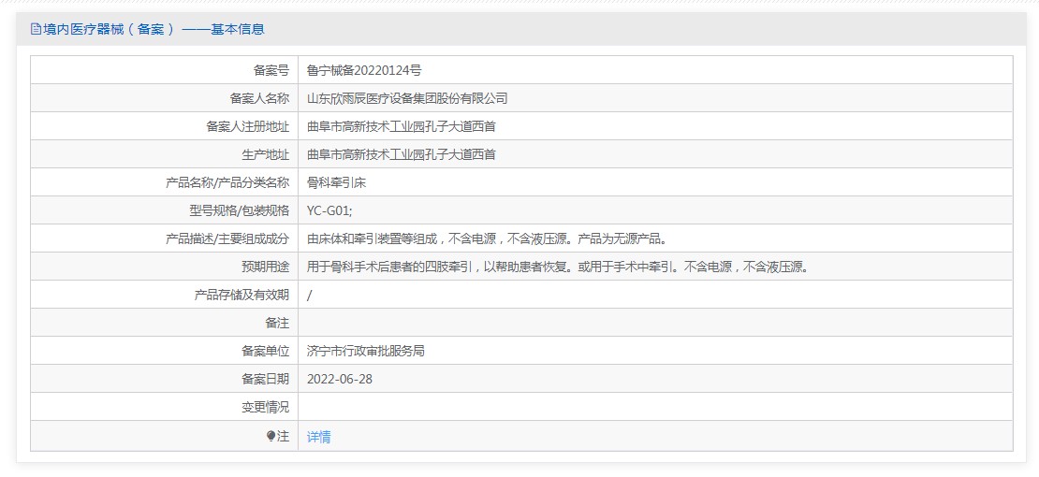Click the product description text about 床体和牵引装置
The image size is (1039, 477).
point(487,238)
